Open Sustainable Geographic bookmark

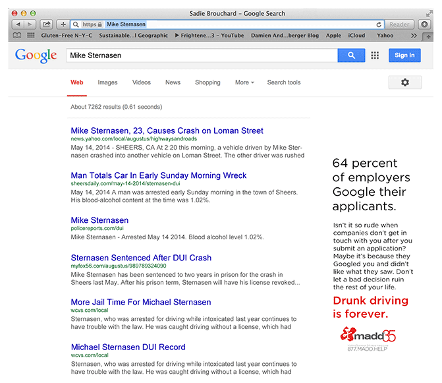point(133,36)
